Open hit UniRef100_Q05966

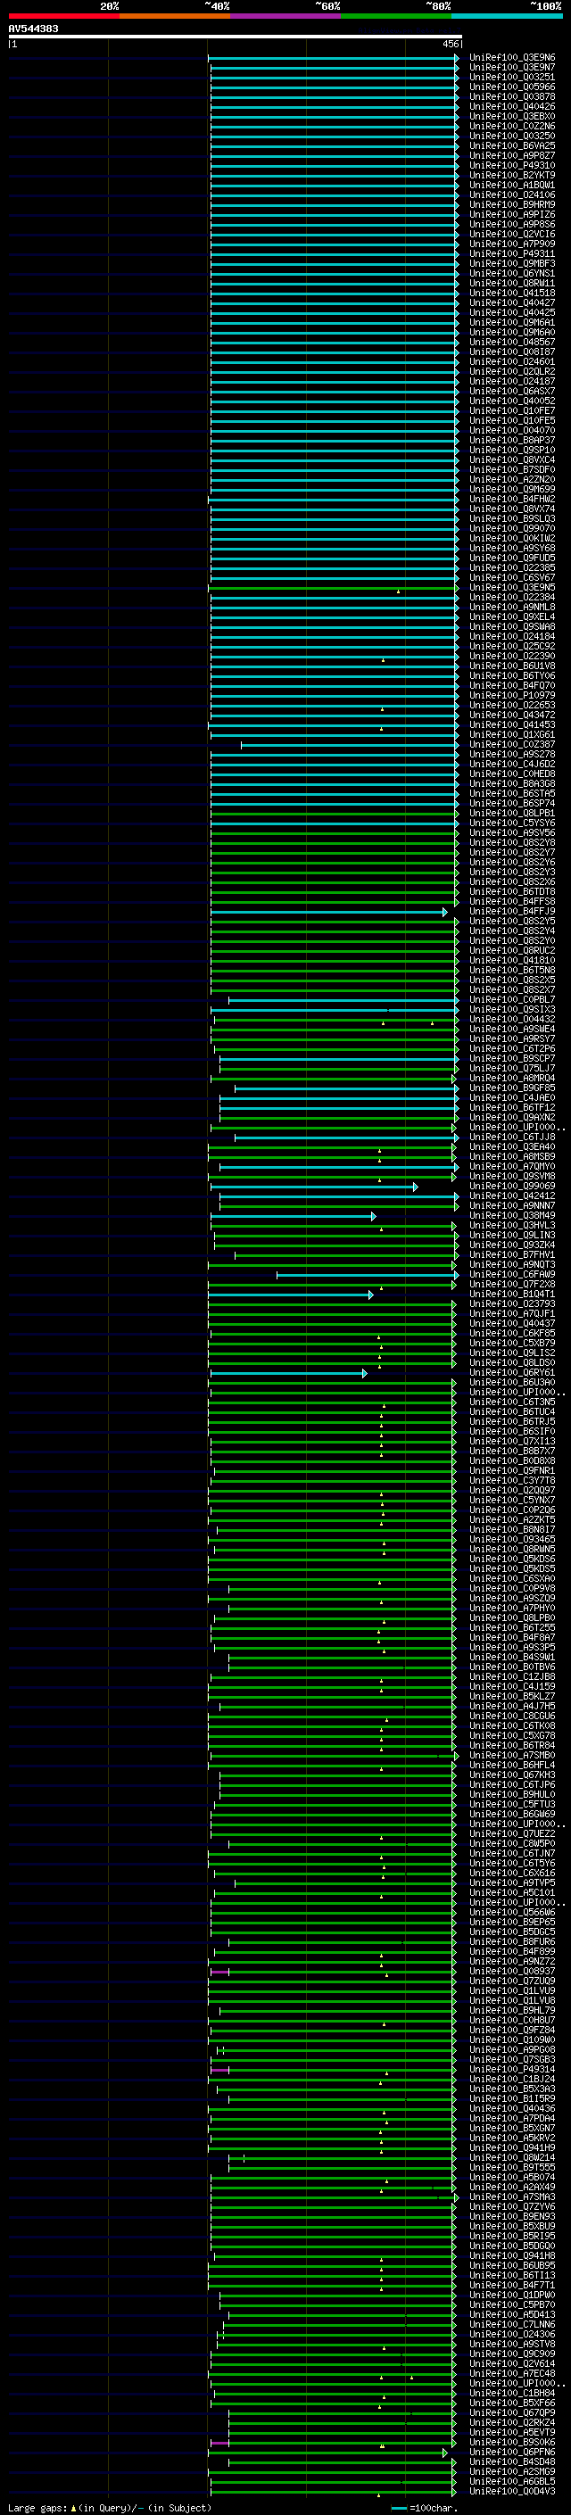(x=511, y=87)
